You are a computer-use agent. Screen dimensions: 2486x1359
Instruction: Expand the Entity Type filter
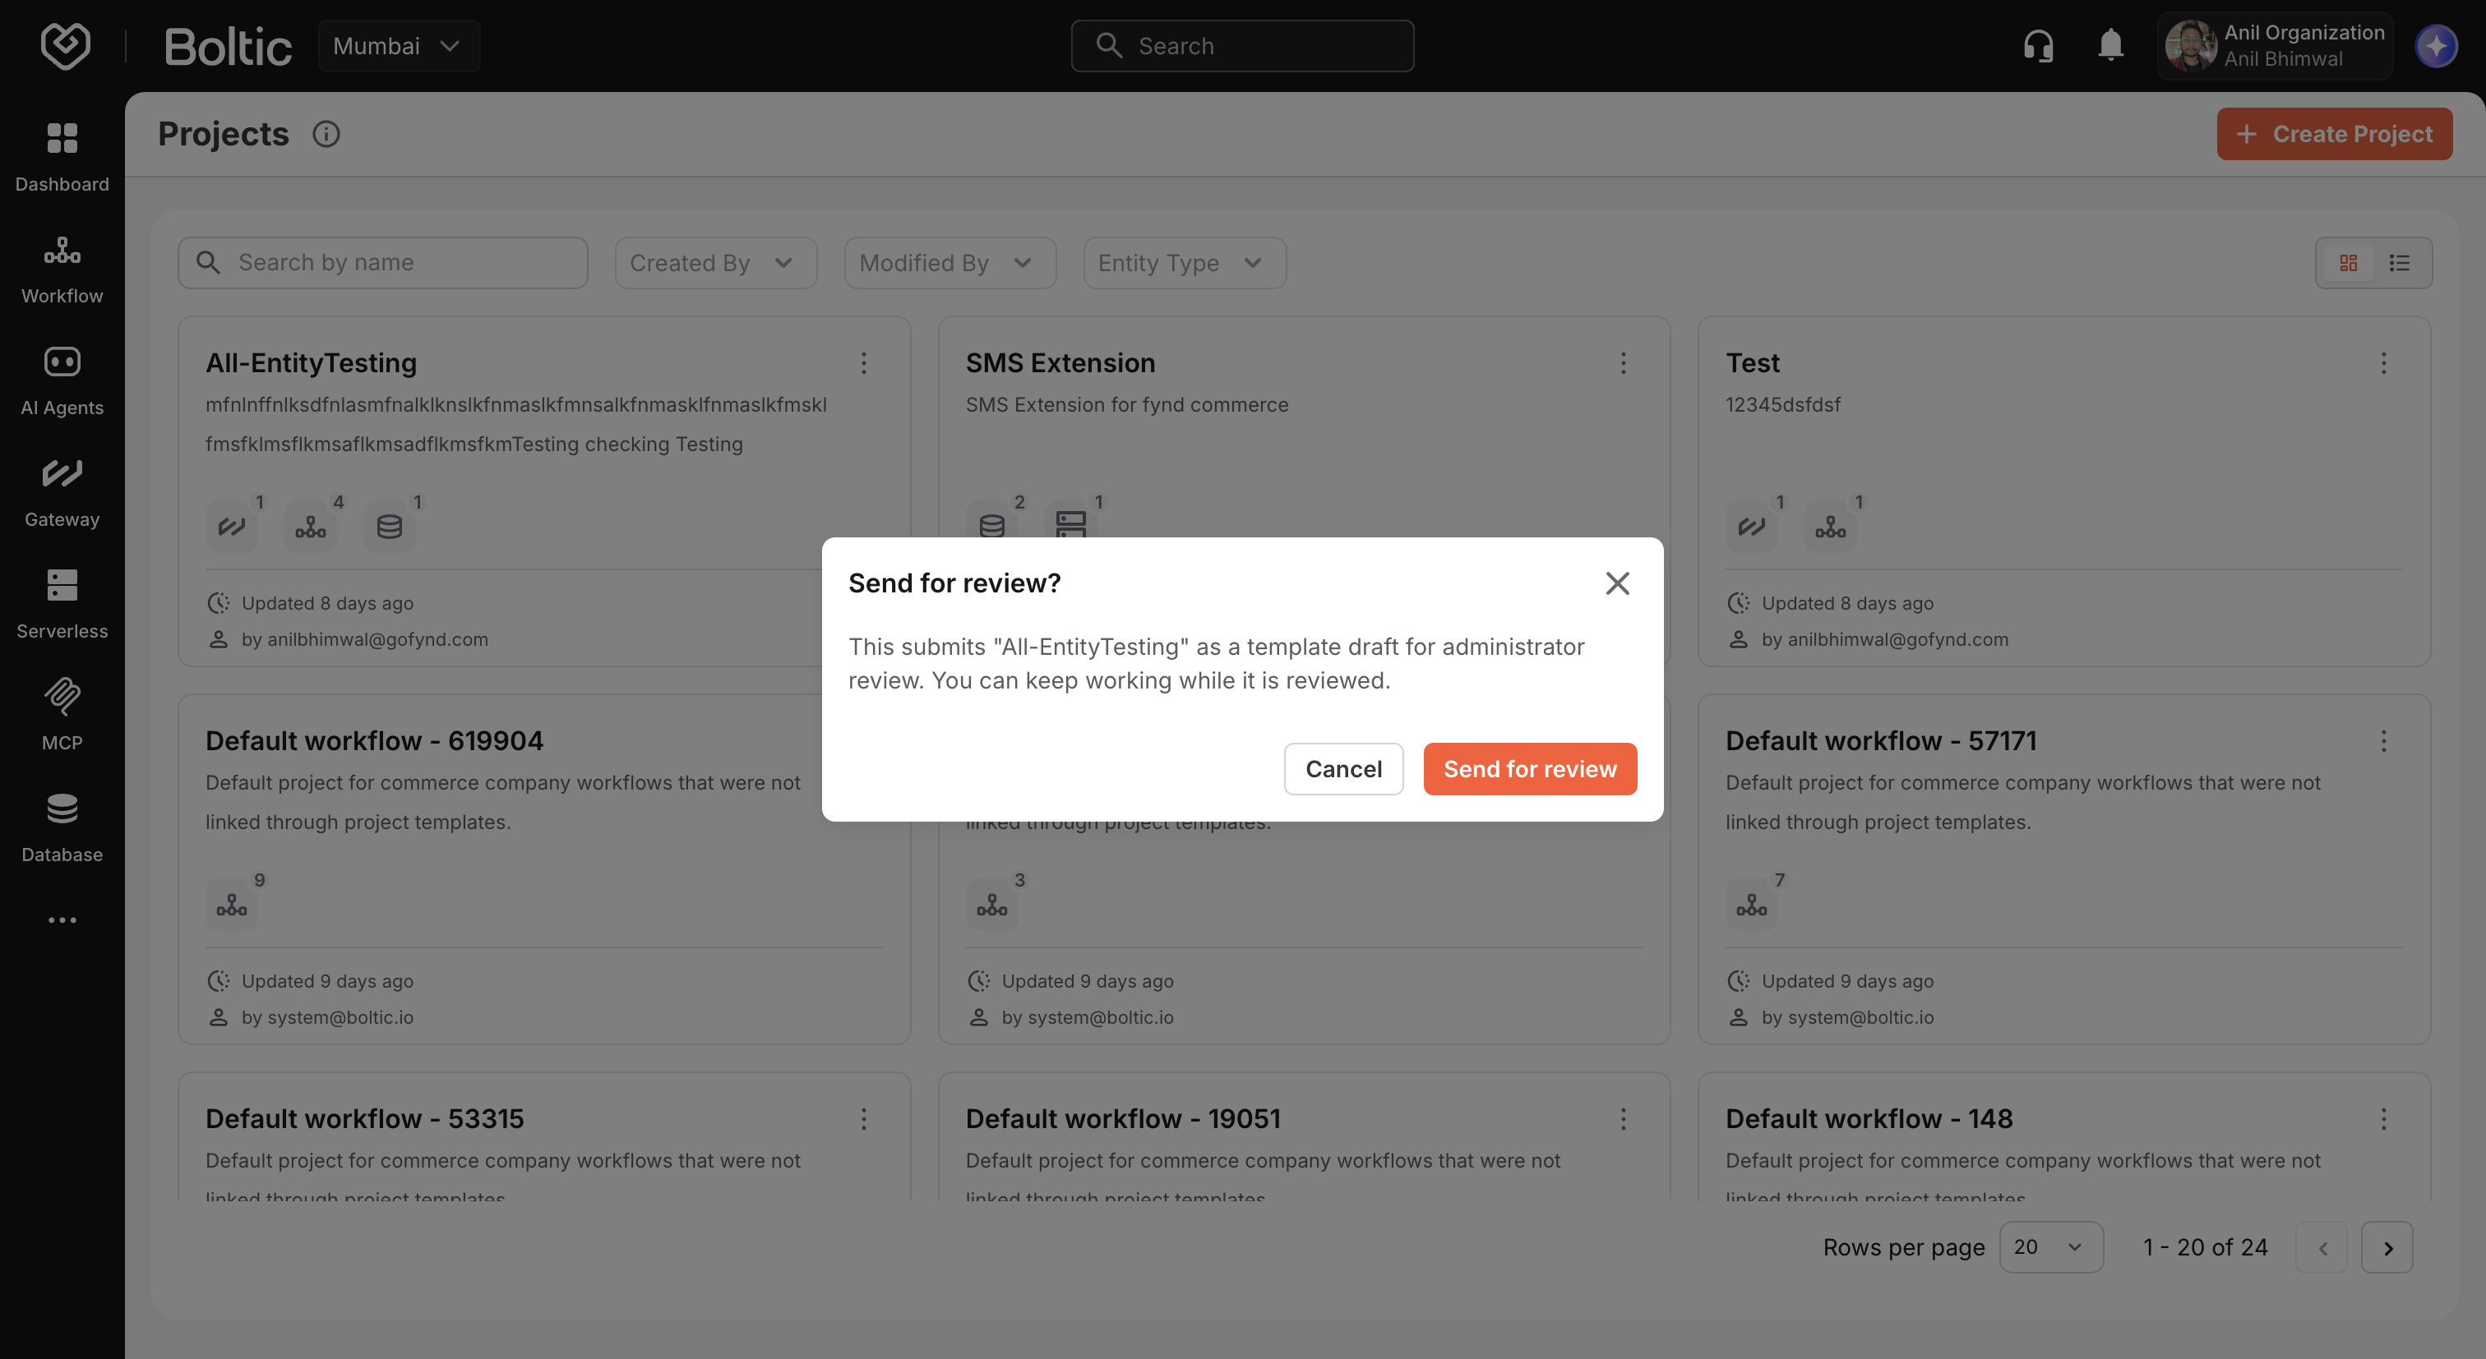(1184, 262)
